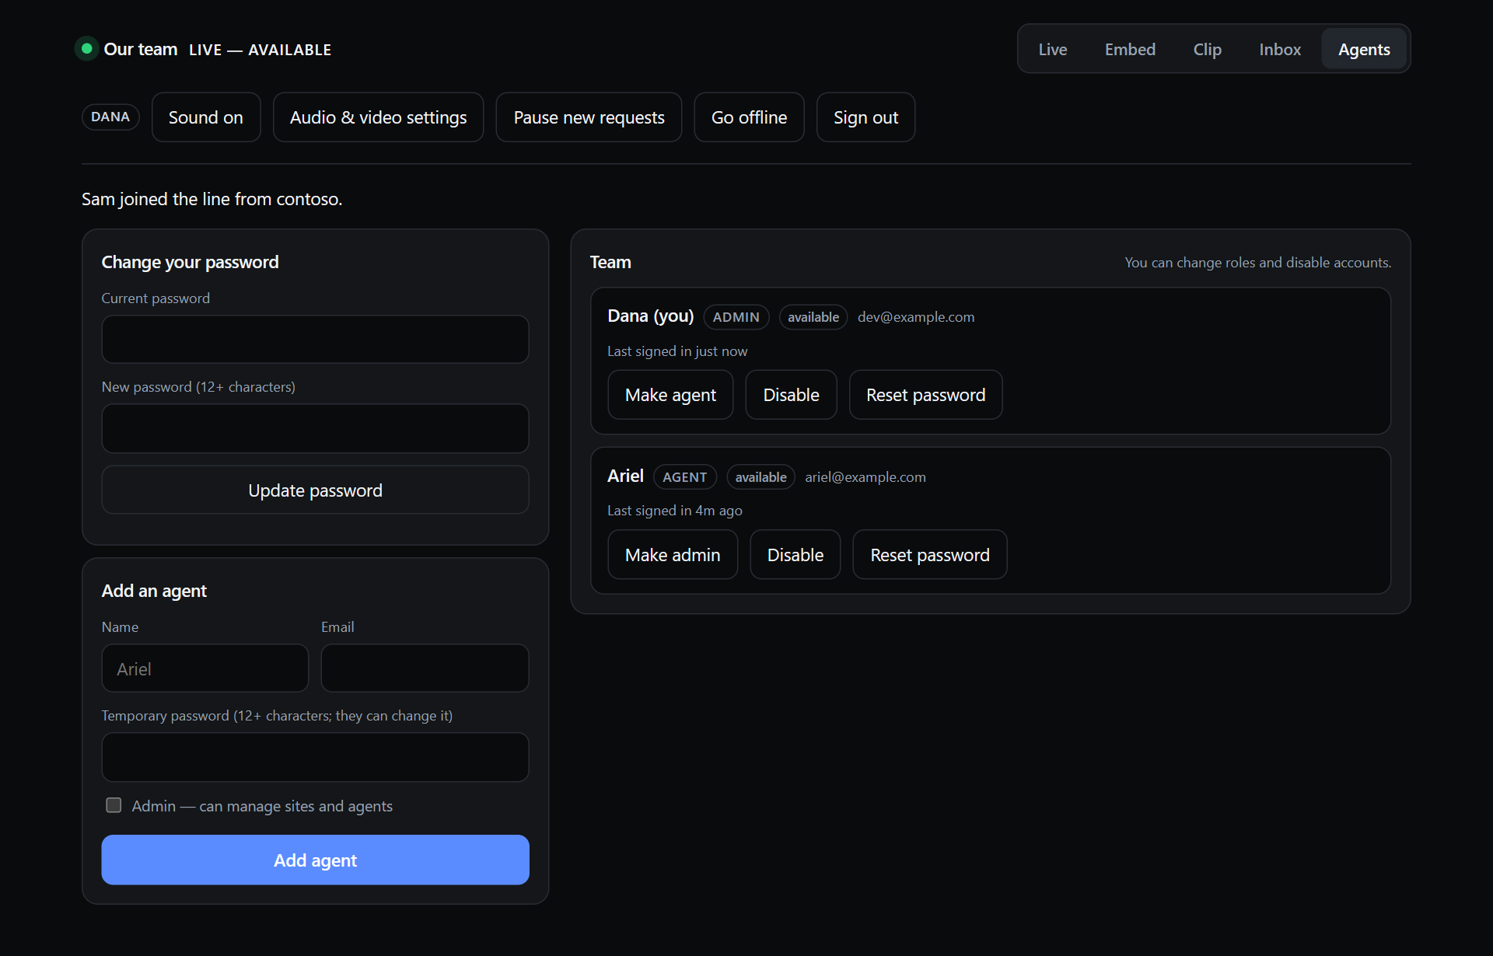Reset password for Dana
This screenshot has width=1493, height=956.
pos(925,395)
